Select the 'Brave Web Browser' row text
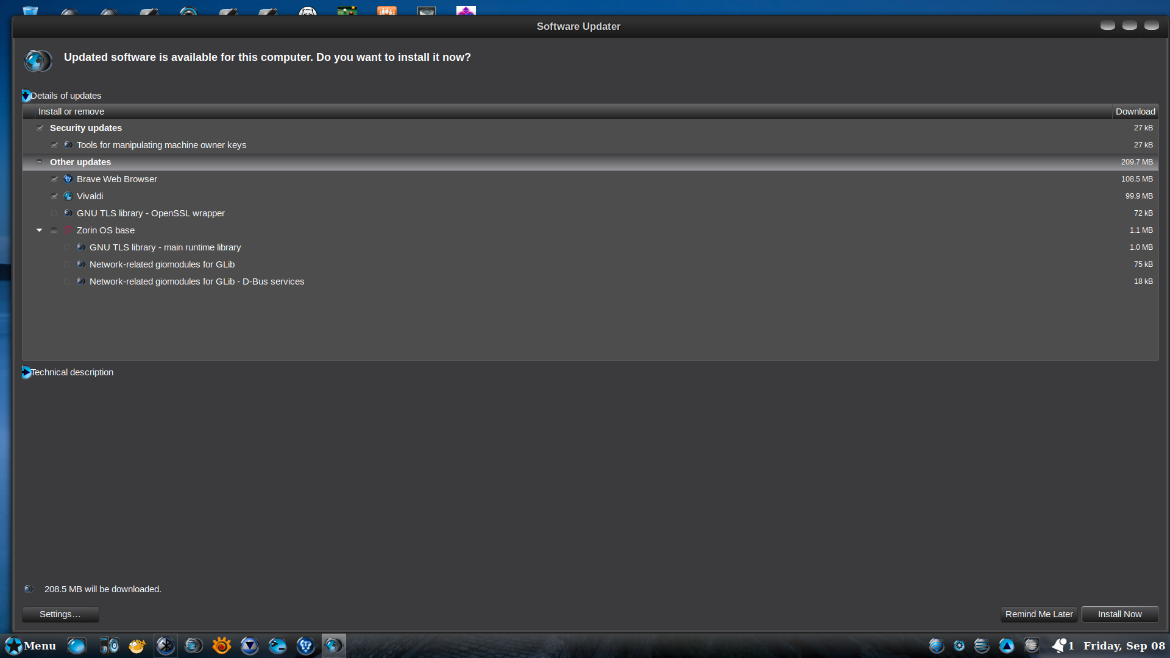Image resolution: width=1170 pixels, height=658 pixels. [x=117, y=179]
